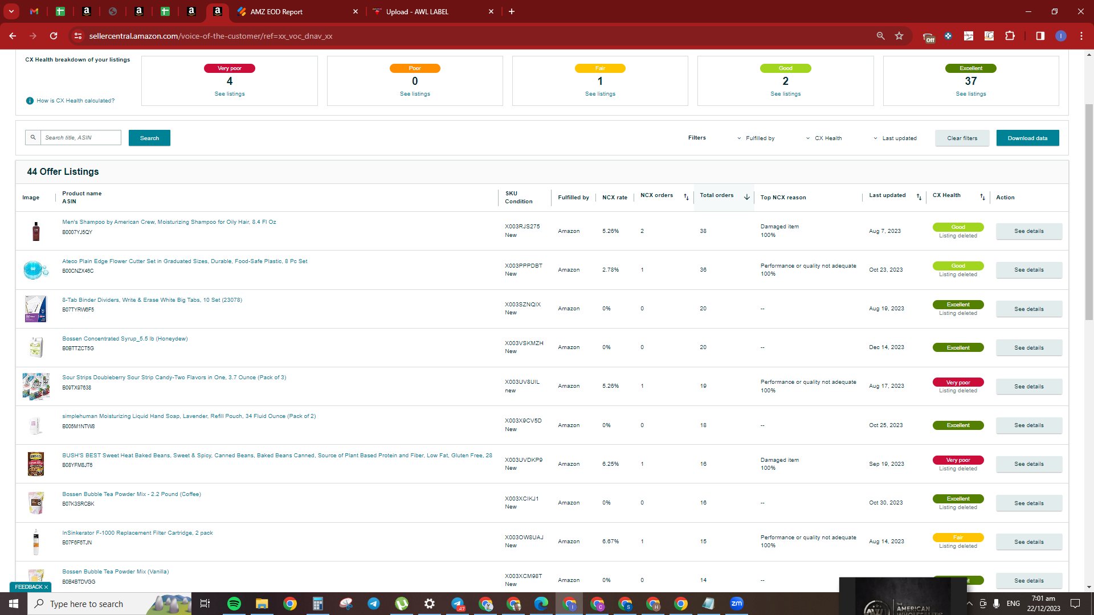Open the Chrome profile avatar
Image resolution: width=1094 pixels, height=615 pixels.
coord(1061,36)
